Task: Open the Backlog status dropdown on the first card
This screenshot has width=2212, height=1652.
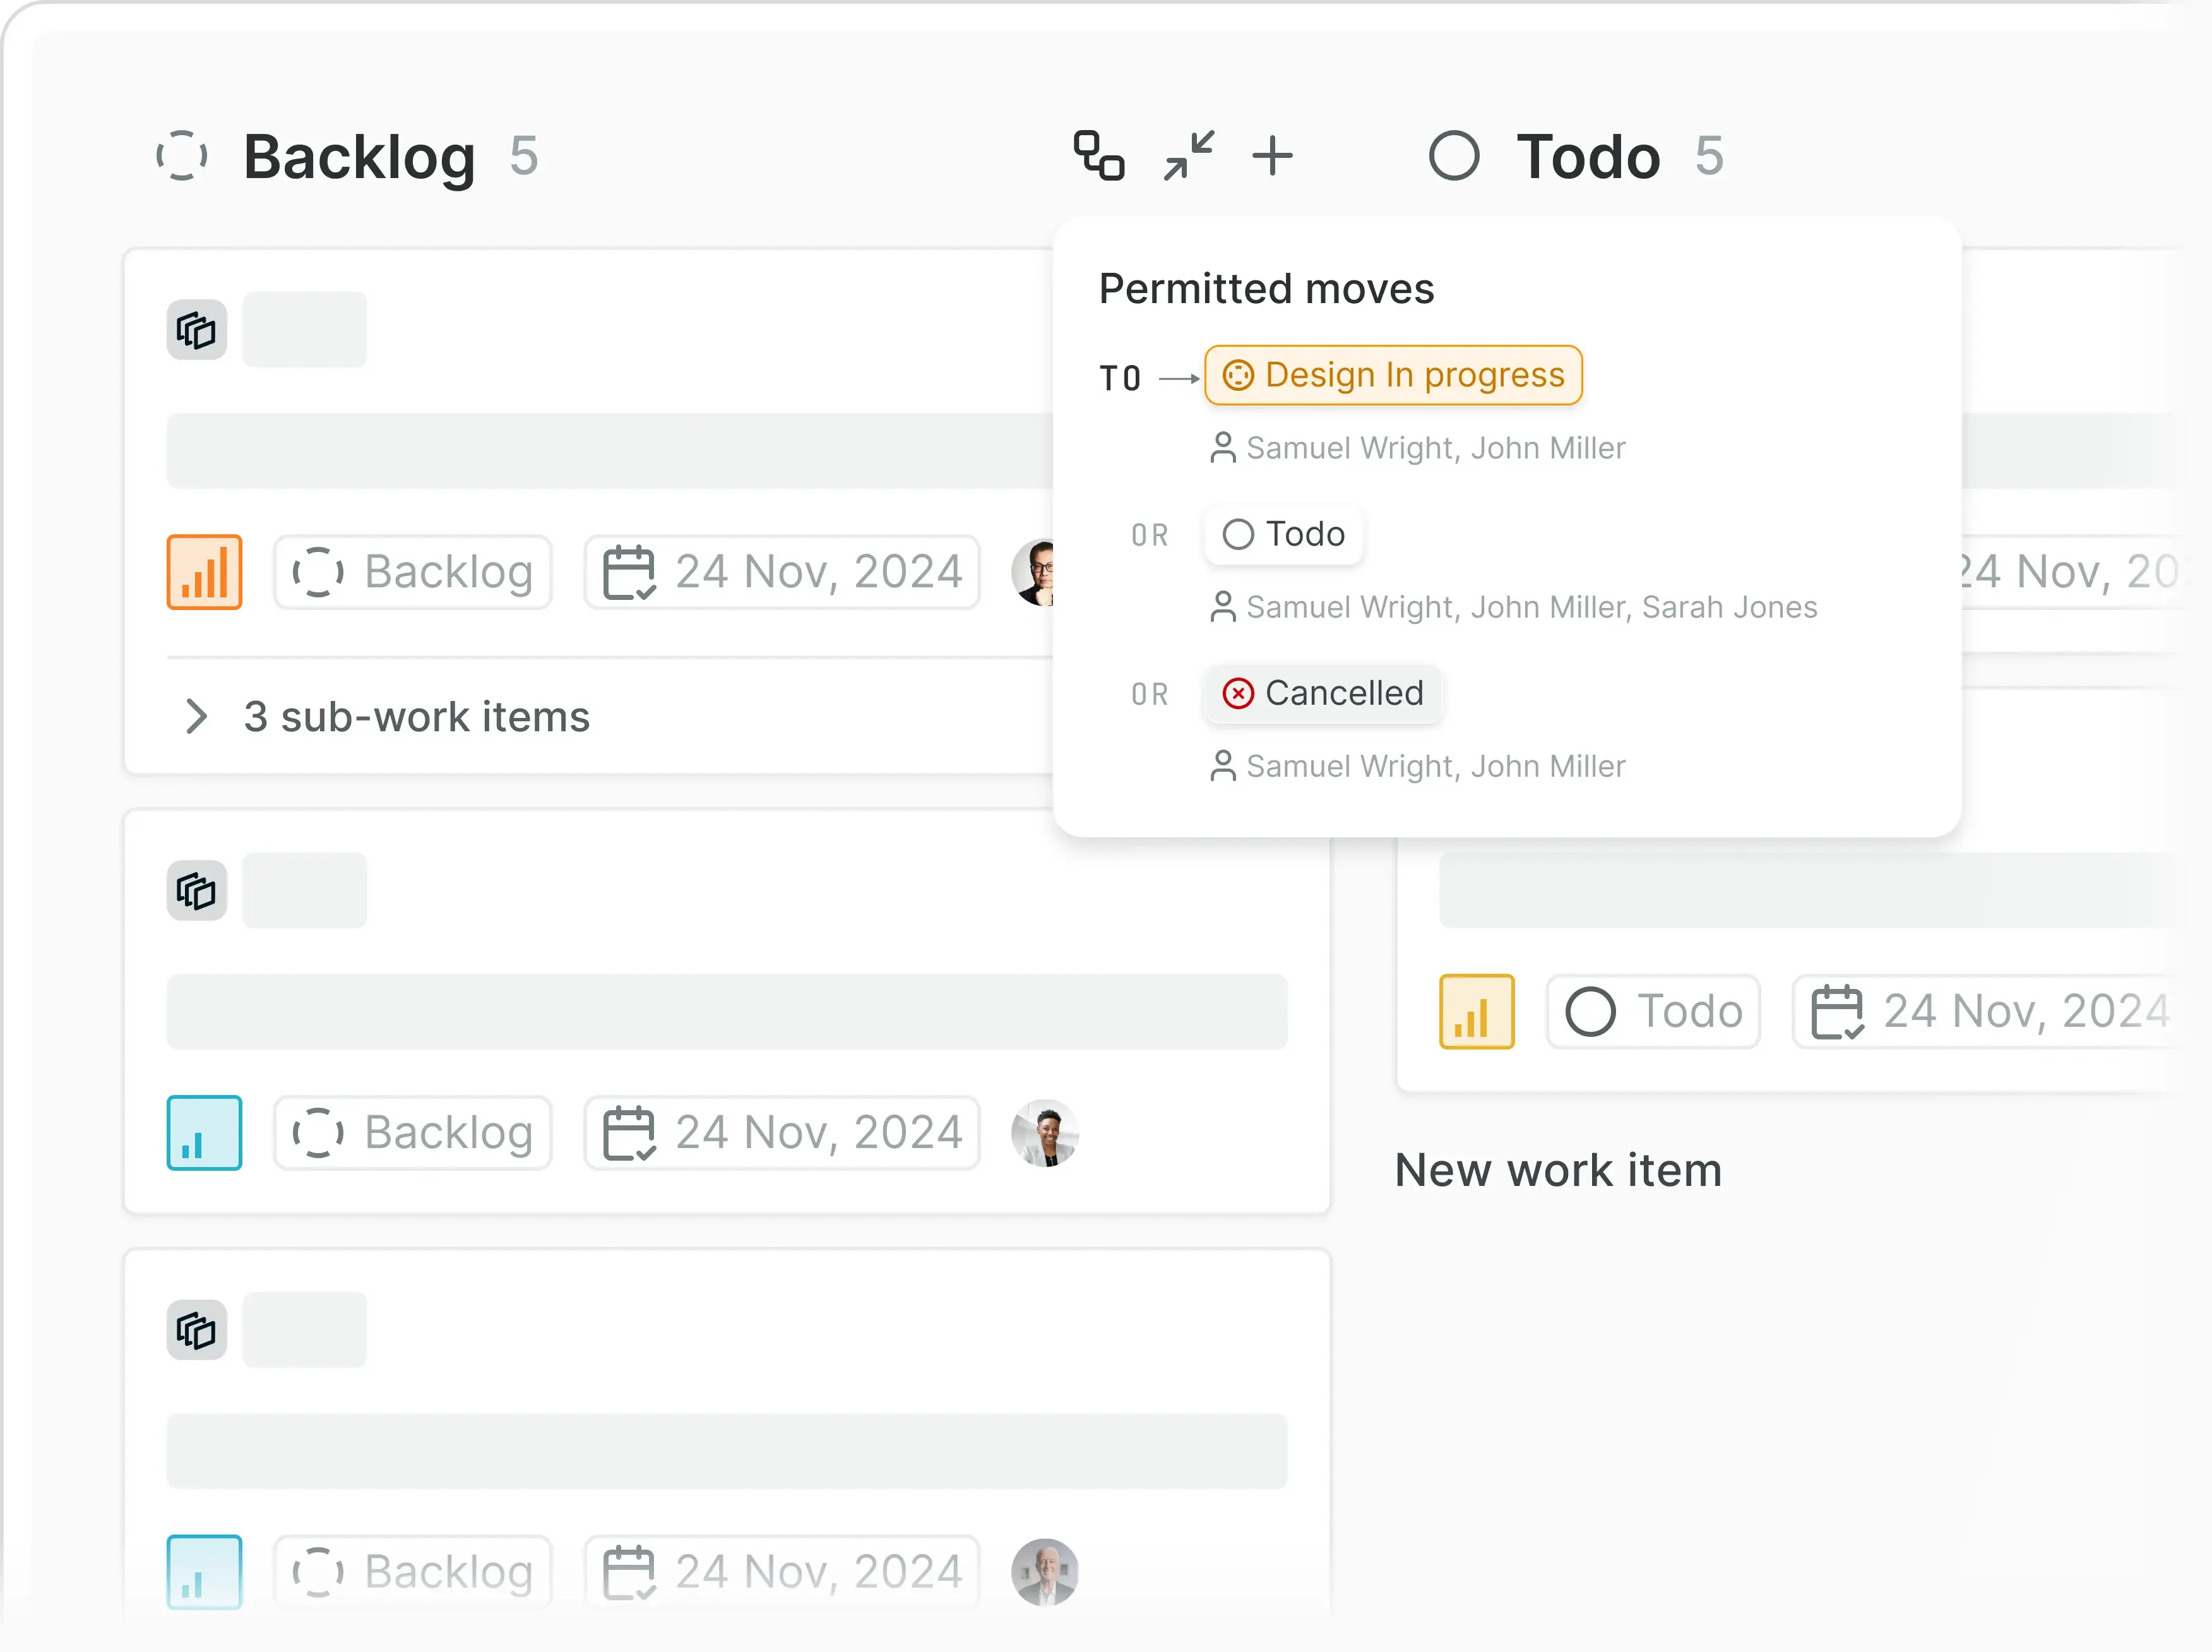Action: pyautogui.click(x=413, y=571)
